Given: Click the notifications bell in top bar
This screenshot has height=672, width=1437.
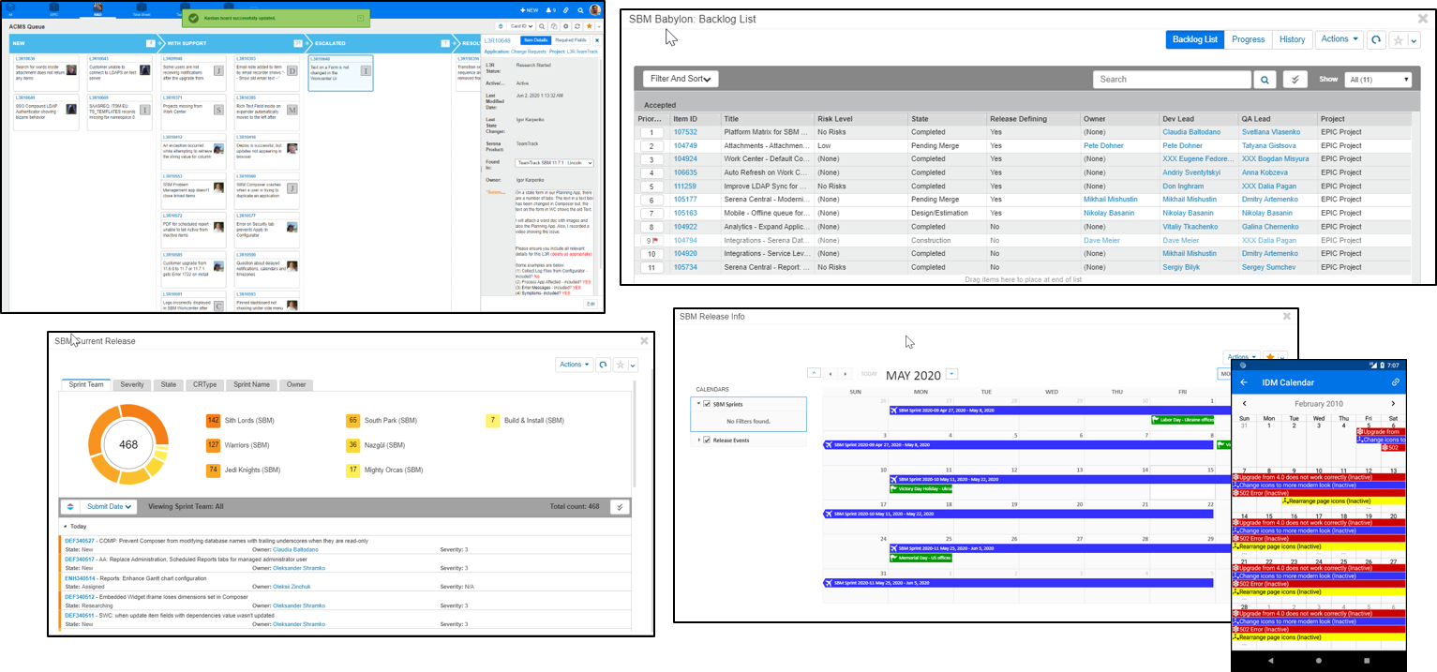Looking at the screenshot, I should [550, 9].
